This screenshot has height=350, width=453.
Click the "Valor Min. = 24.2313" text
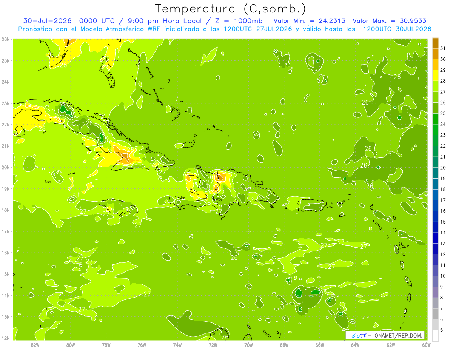309,21
